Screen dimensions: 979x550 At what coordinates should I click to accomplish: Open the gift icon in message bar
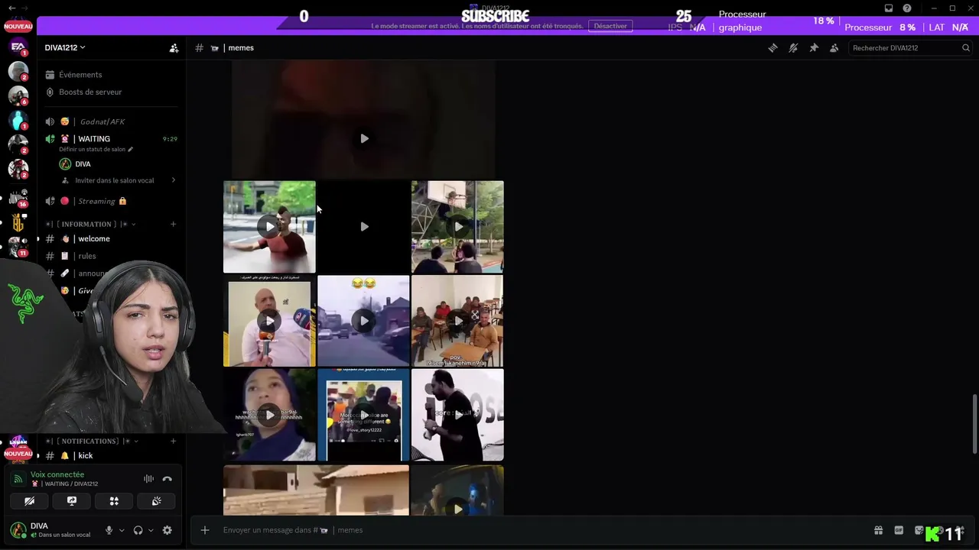tap(878, 530)
